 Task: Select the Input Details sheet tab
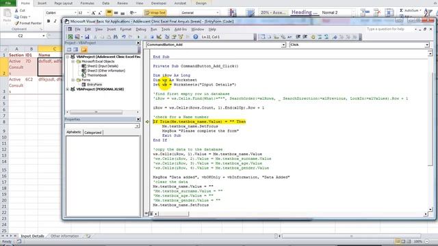point(32,236)
